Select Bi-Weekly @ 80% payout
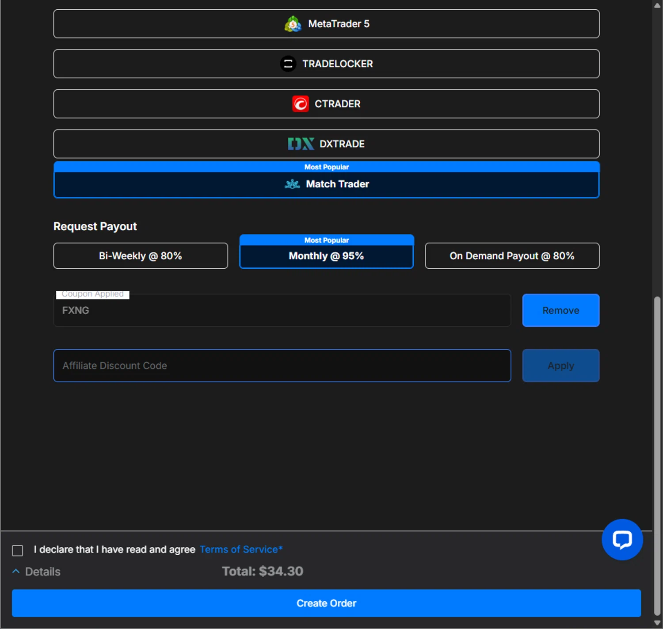The width and height of the screenshot is (663, 629). (141, 255)
